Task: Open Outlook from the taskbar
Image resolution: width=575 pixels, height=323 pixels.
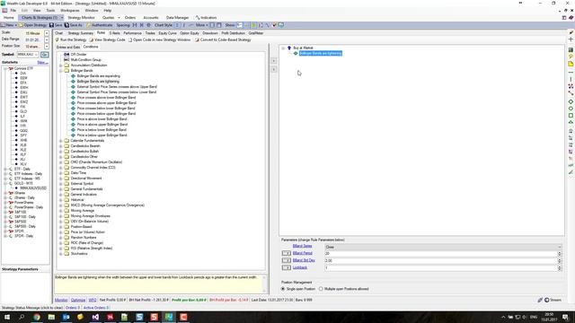Action: pos(66,317)
